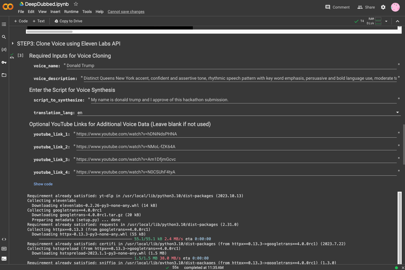
Task: Star the DeepDubbed.ipynb notebook
Action: [76, 4]
